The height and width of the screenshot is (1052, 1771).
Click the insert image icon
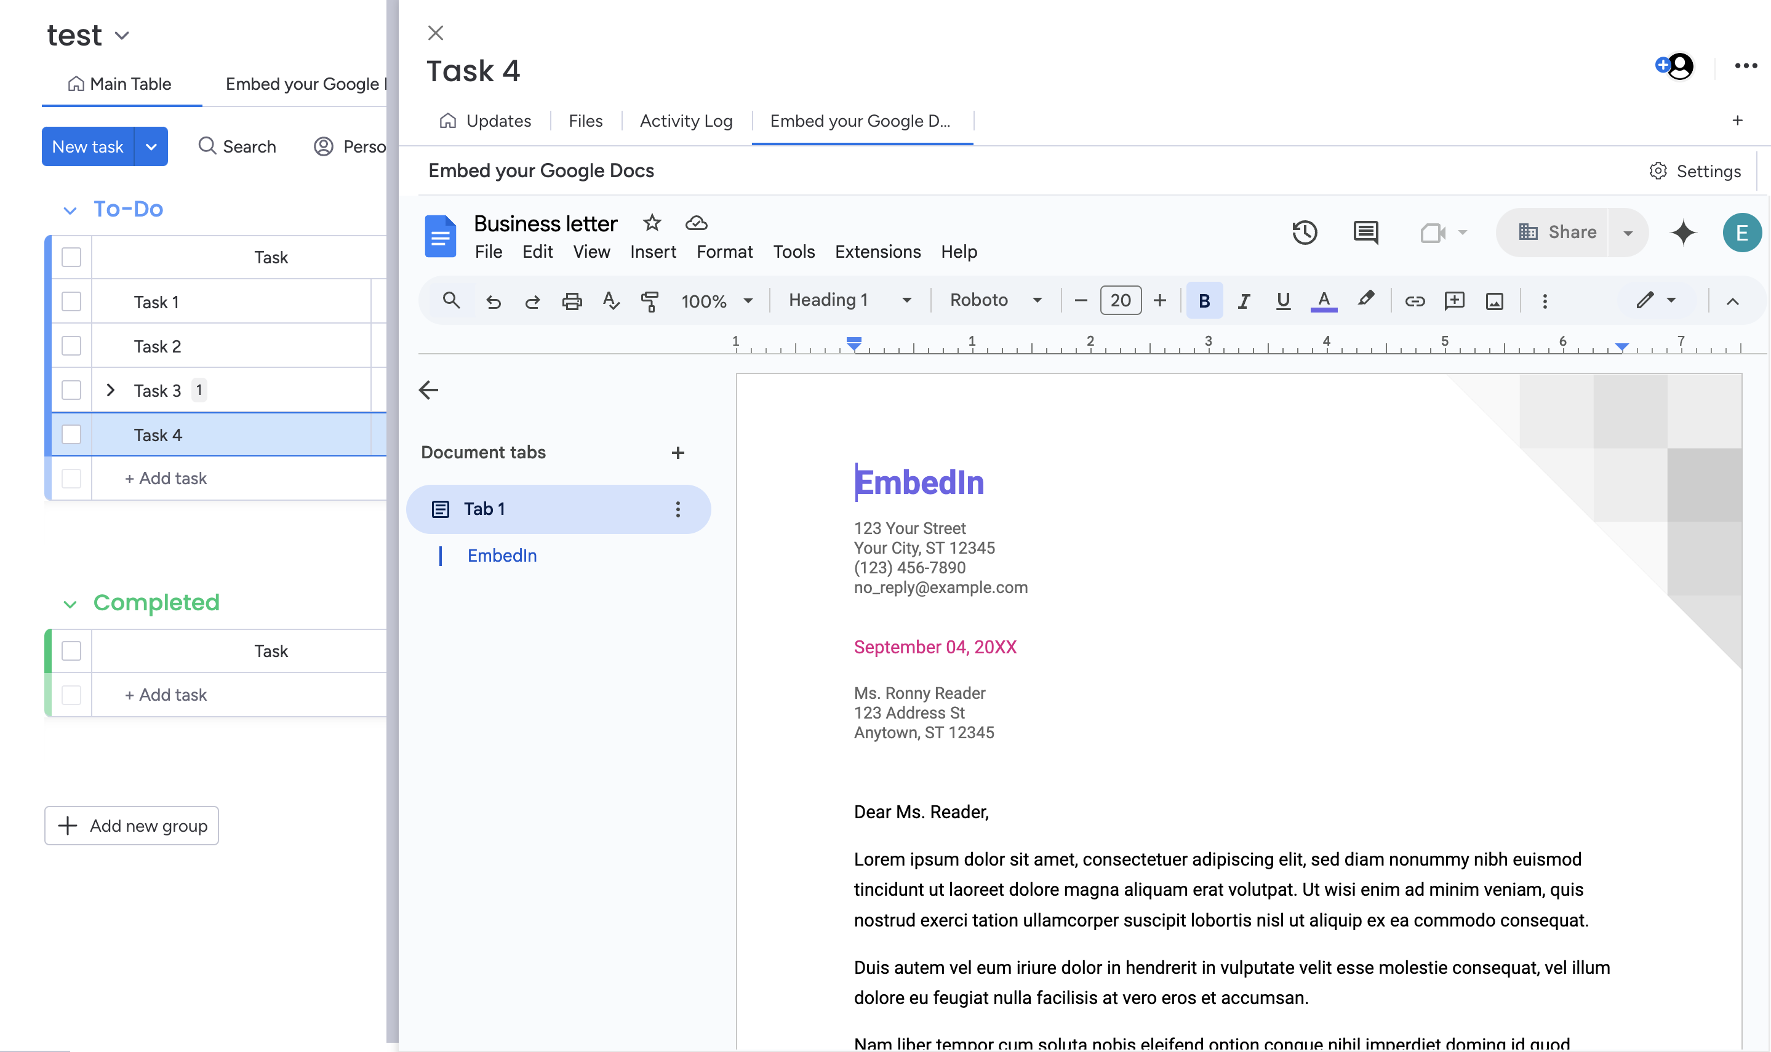click(x=1494, y=301)
